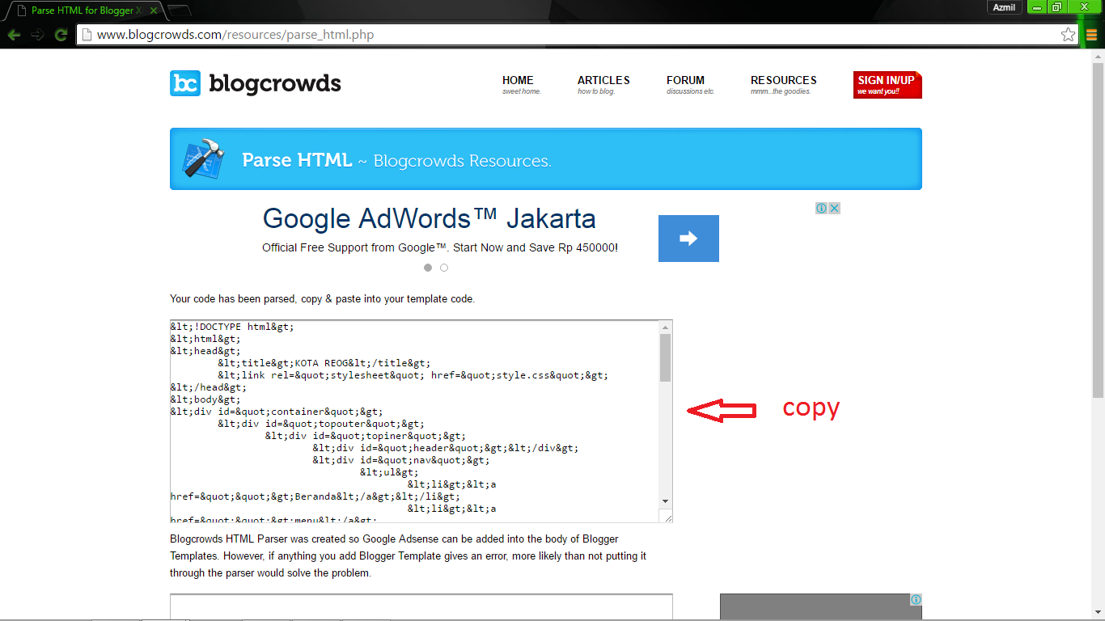Viewport: 1105px width, 621px height.
Task: Click the 'Your code has been parsed' message
Action: (x=322, y=298)
